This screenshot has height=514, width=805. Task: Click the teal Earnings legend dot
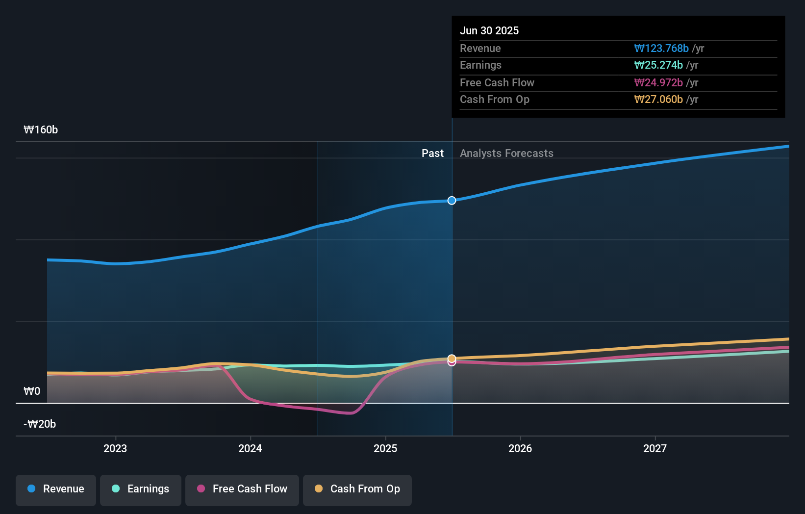pos(115,489)
